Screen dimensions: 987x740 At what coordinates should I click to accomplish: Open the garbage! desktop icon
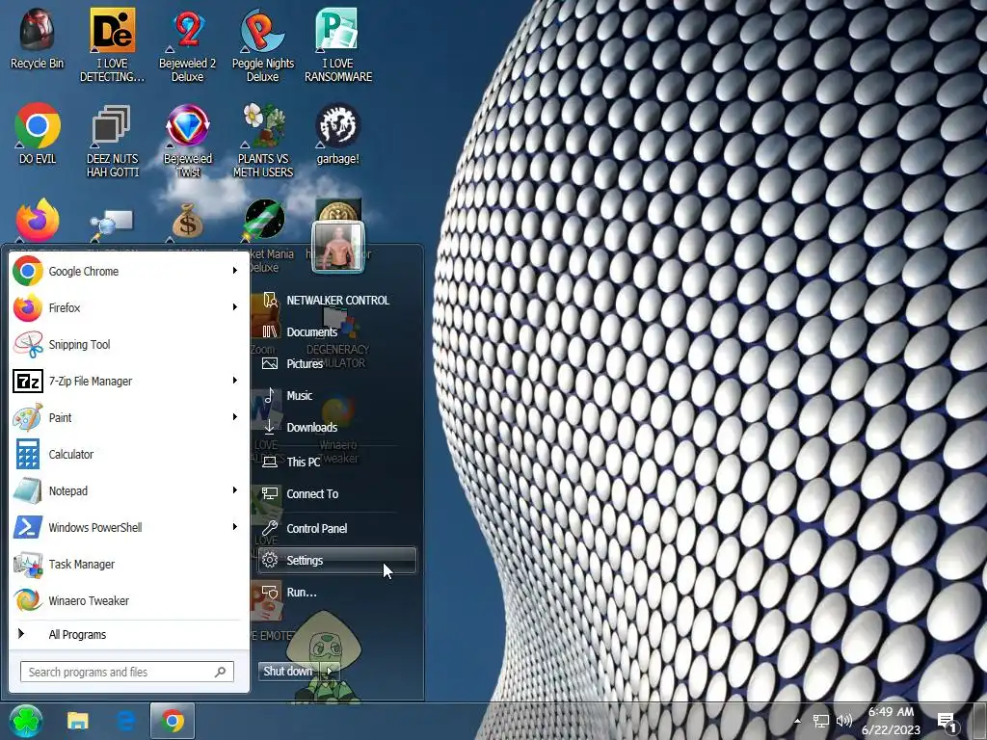point(338,134)
